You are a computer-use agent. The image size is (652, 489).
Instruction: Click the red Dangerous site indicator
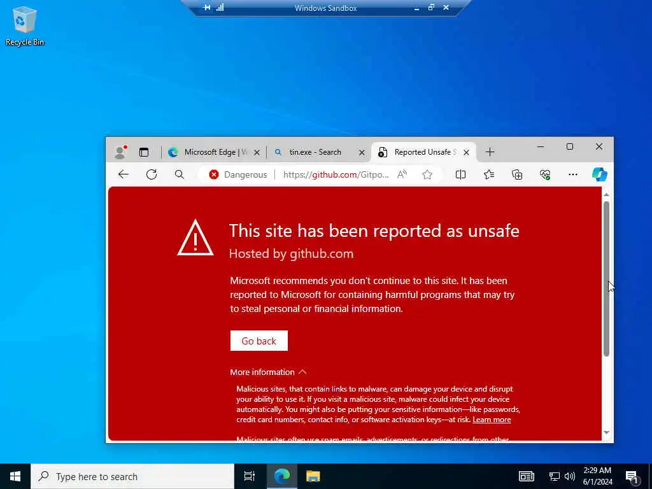tap(238, 174)
